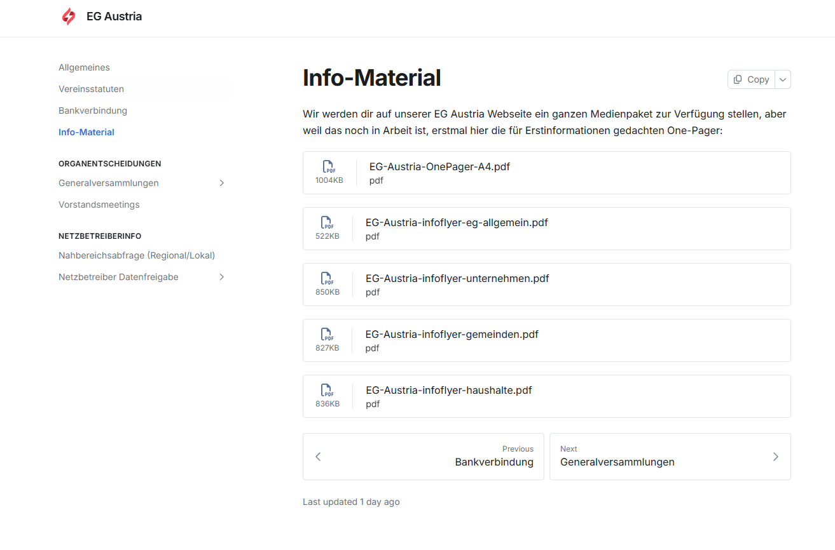This screenshot has height=550, width=835.
Task: Expand Netzbetreiber Datenfreigabe chevron
Action: click(222, 277)
